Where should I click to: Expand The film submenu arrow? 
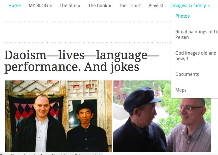coord(79,6)
